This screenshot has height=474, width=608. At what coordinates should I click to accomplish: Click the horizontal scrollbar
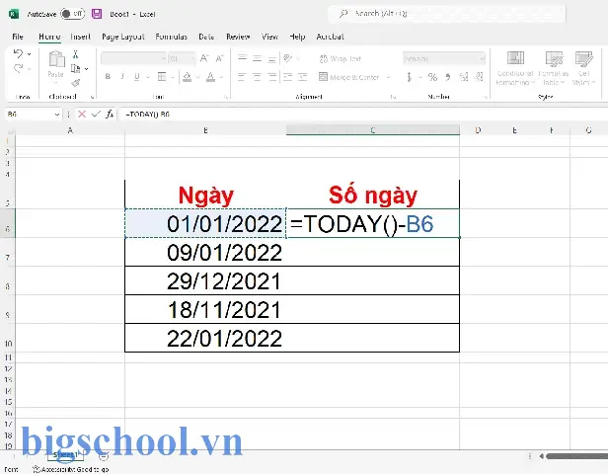(576, 456)
